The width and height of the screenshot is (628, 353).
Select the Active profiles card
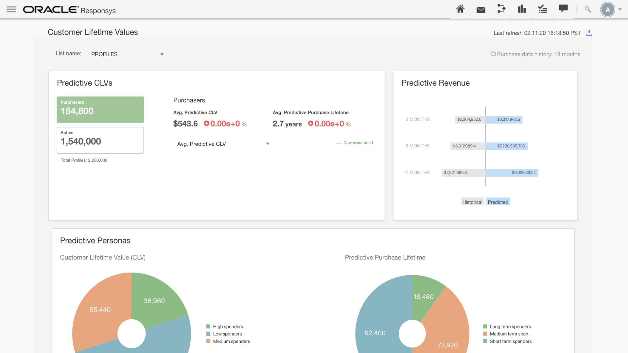coord(100,140)
